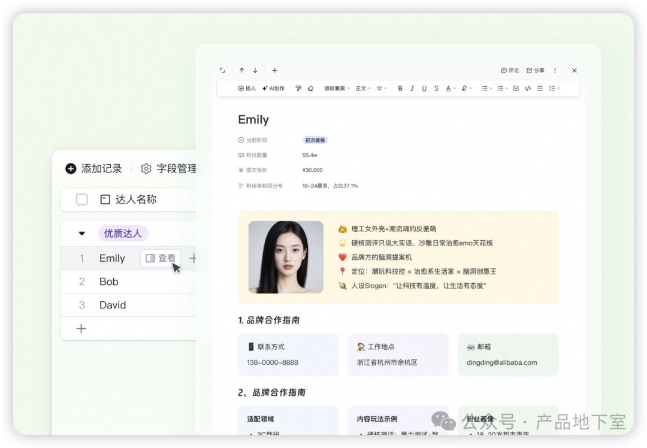Click the underline icon
The image size is (647, 448).
[424, 89]
